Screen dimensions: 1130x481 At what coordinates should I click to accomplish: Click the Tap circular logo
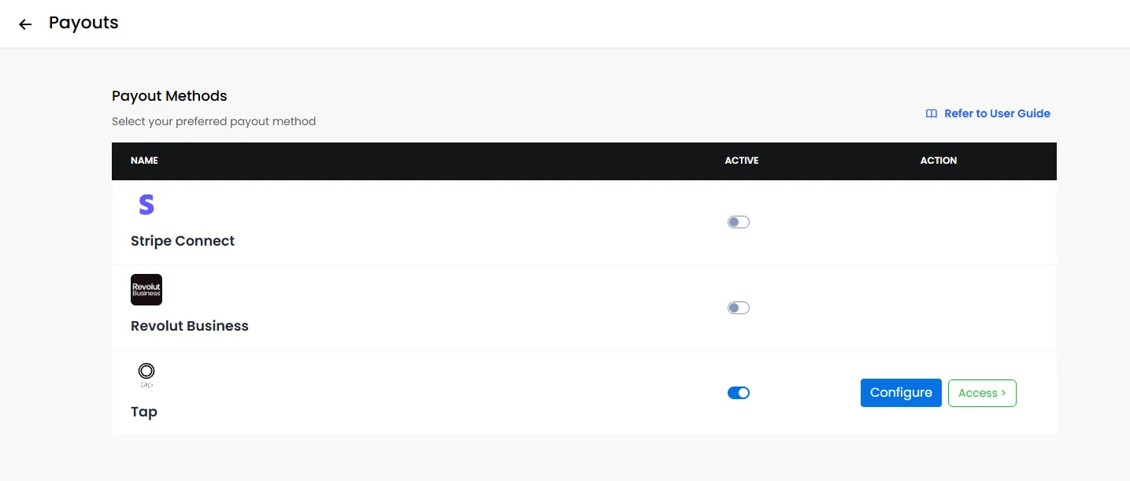146,375
